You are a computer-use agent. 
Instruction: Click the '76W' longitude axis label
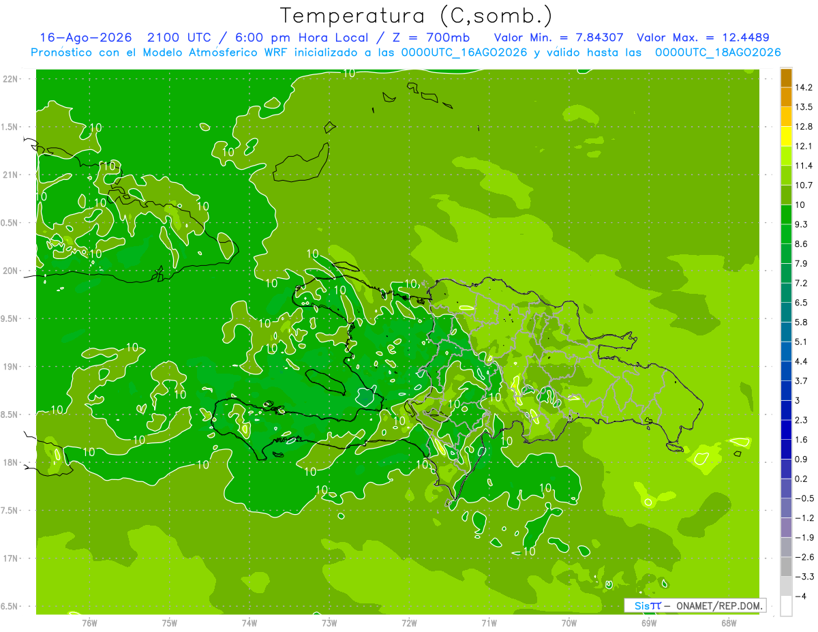coord(89,622)
